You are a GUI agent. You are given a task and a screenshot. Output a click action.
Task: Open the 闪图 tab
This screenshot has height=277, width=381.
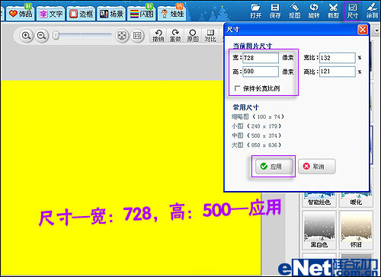click(x=142, y=14)
